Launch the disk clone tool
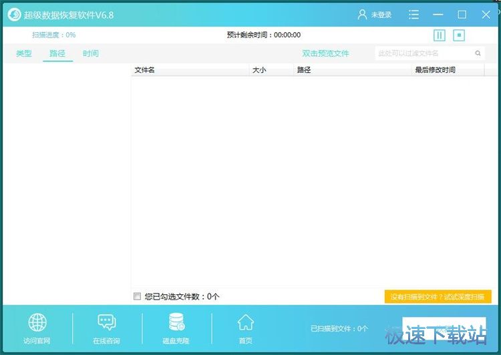Viewport: 501px width, 355px height. click(177, 323)
